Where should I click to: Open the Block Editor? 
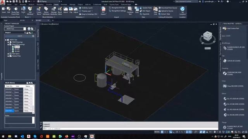(60, 11)
